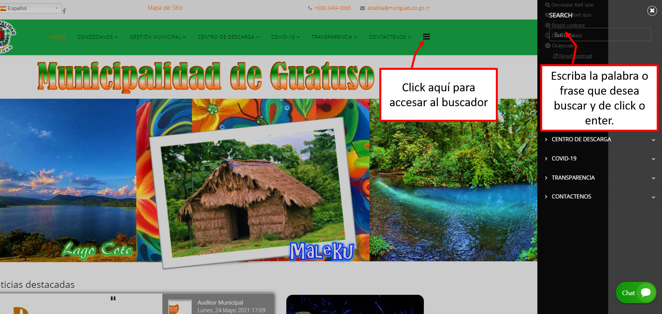Viewport: 662px width, 314px height.
Task: Expand TRANSPARENCIA side menu item
Action: 600,178
